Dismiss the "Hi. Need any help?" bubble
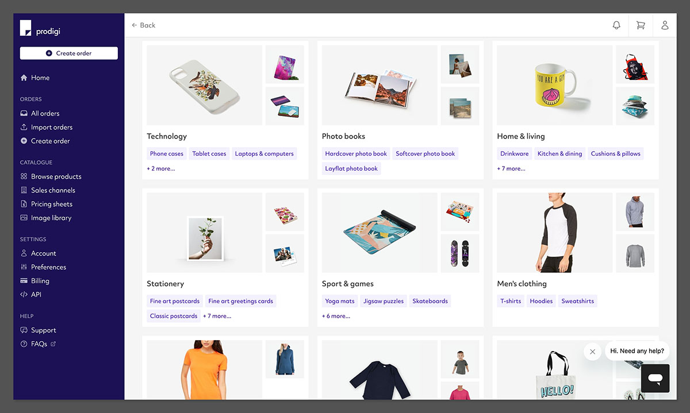This screenshot has height=413, width=690. click(x=592, y=351)
